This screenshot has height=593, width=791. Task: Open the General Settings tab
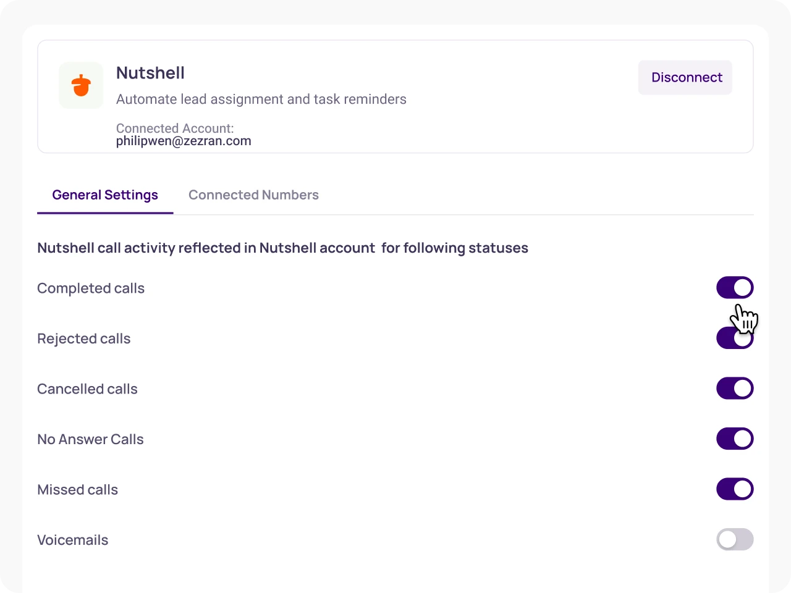tap(105, 195)
